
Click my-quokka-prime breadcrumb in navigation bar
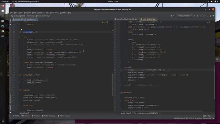tap(18, 16)
